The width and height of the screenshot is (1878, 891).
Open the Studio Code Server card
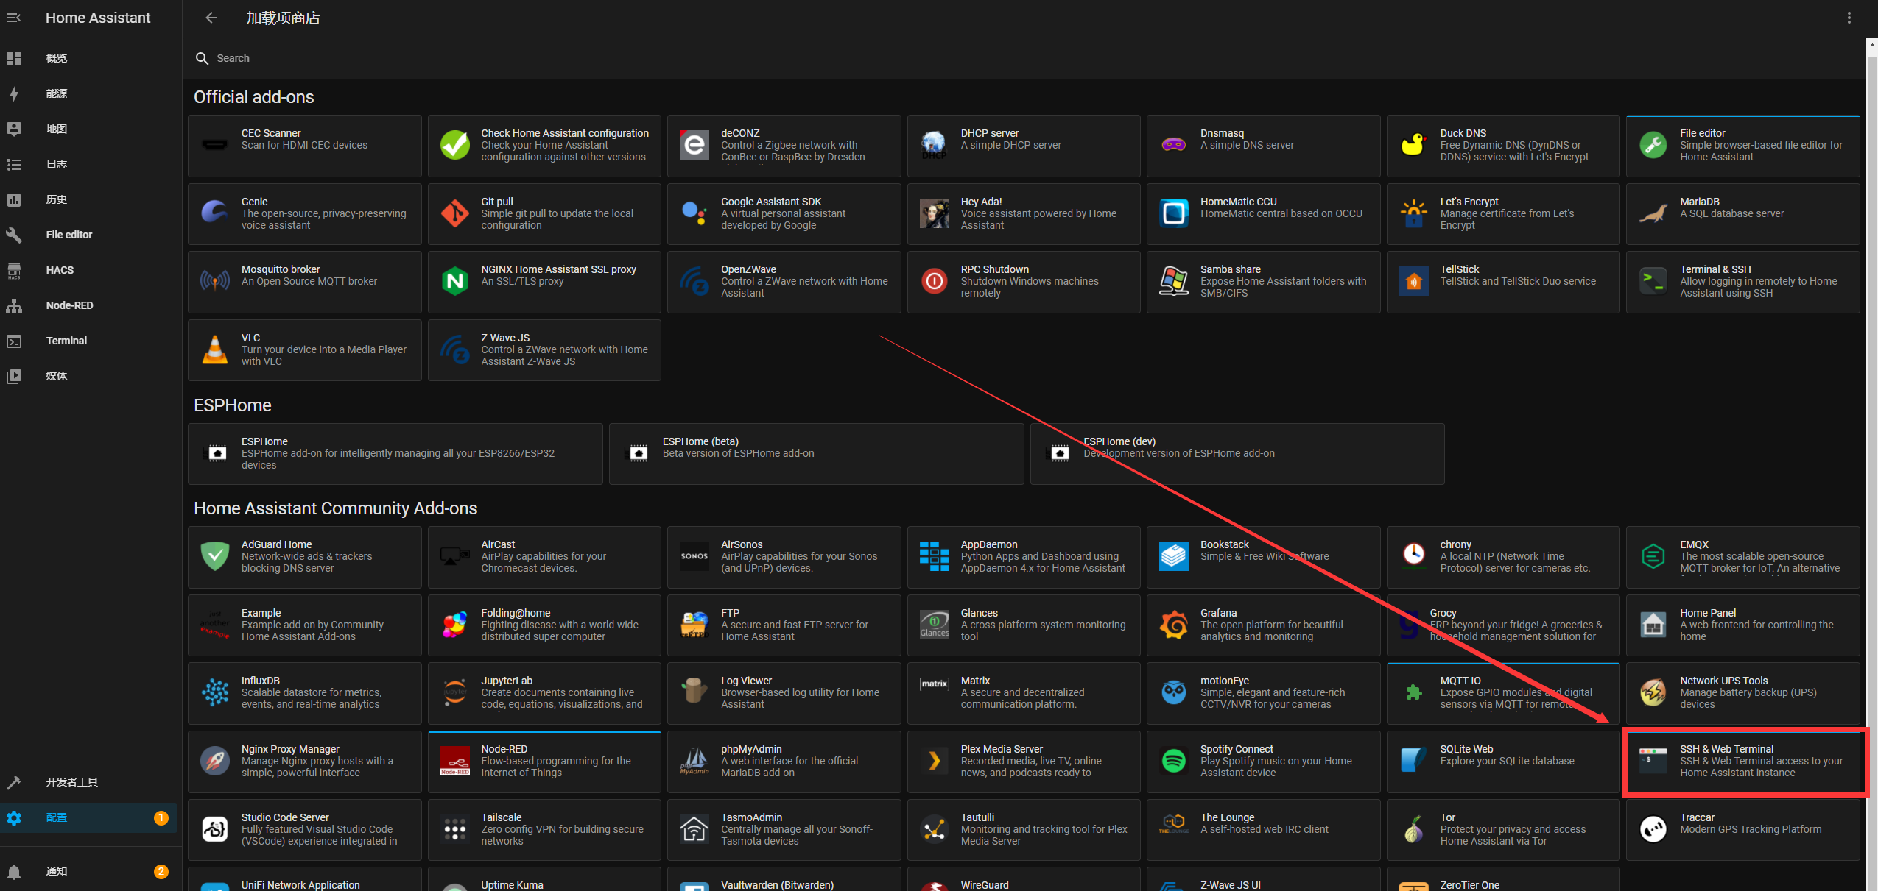tap(305, 829)
